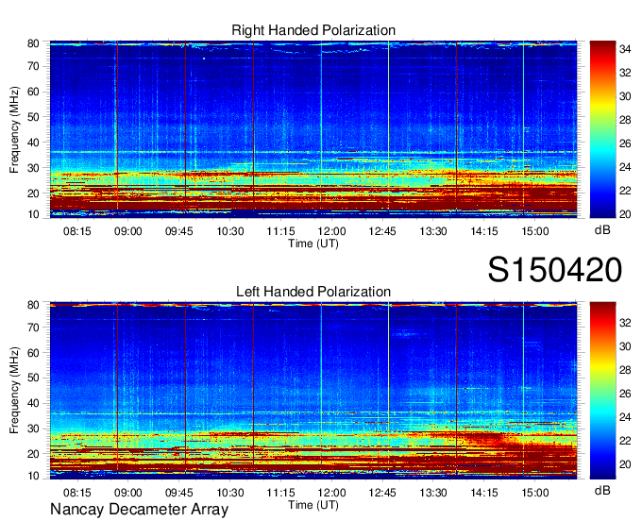Click the 10:30 time tick of lower plot
The width and height of the screenshot is (642, 521).
pyautogui.click(x=230, y=493)
